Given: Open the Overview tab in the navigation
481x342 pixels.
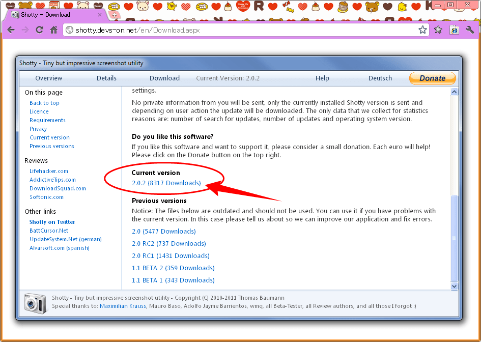Looking at the screenshot, I should [x=48, y=78].
